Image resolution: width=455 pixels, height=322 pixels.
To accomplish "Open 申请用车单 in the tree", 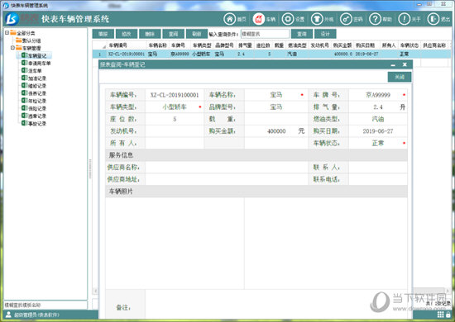I will (x=39, y=63).
